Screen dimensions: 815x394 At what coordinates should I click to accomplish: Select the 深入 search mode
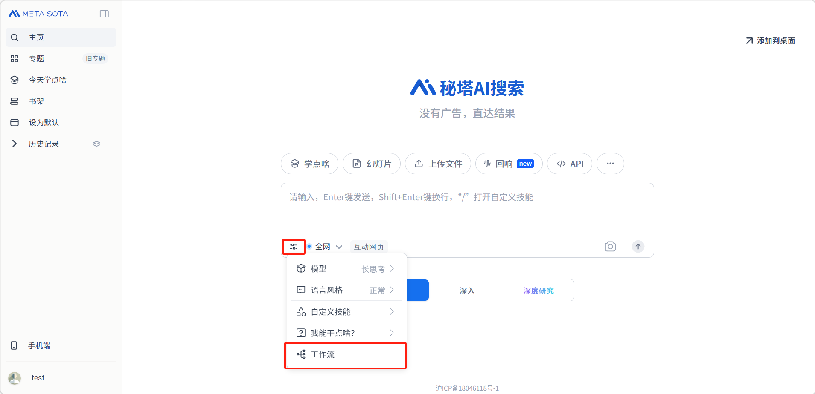pyautogui.click(x=467, y=290)
